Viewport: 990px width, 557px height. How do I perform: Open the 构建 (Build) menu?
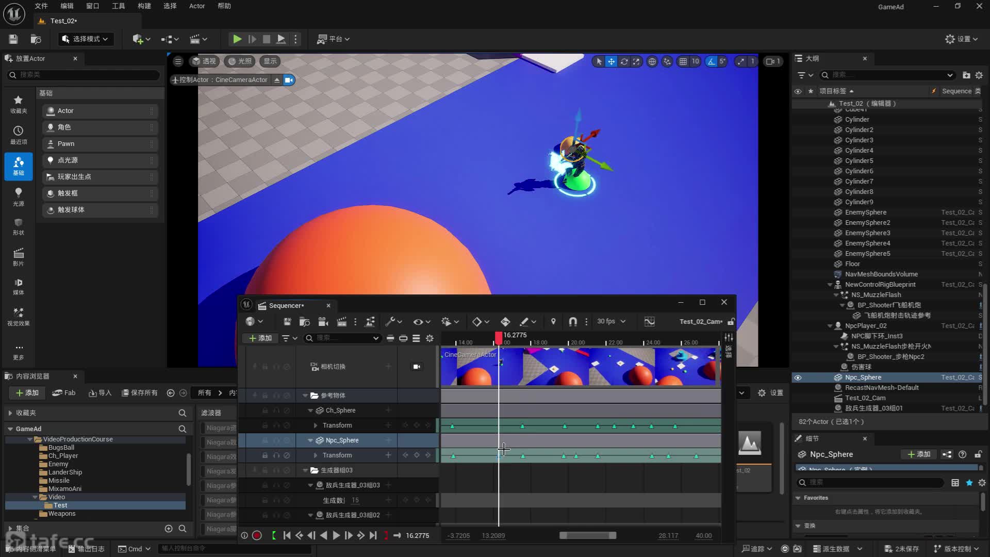tap(144, 6)
